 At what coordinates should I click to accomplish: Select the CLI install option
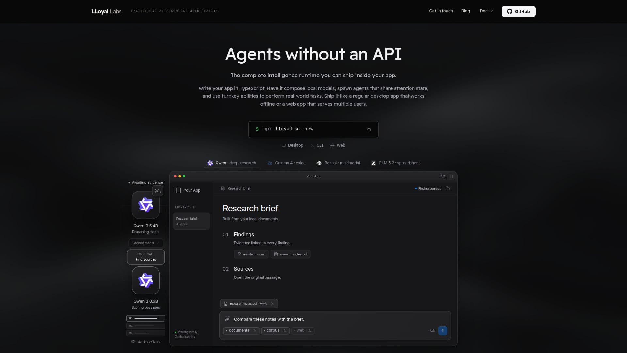click(x=317, y=145)
